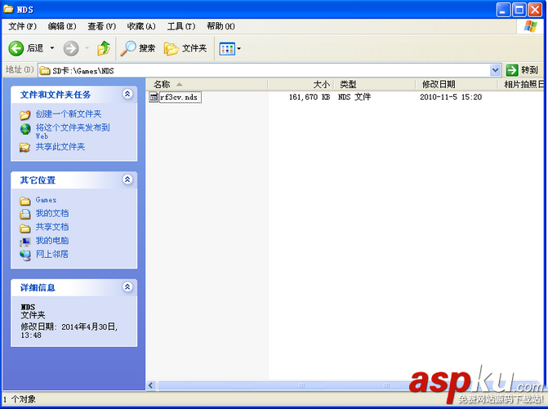Click the 我的电脑 computer icon
548x409 pixels.
click(25, 242)
